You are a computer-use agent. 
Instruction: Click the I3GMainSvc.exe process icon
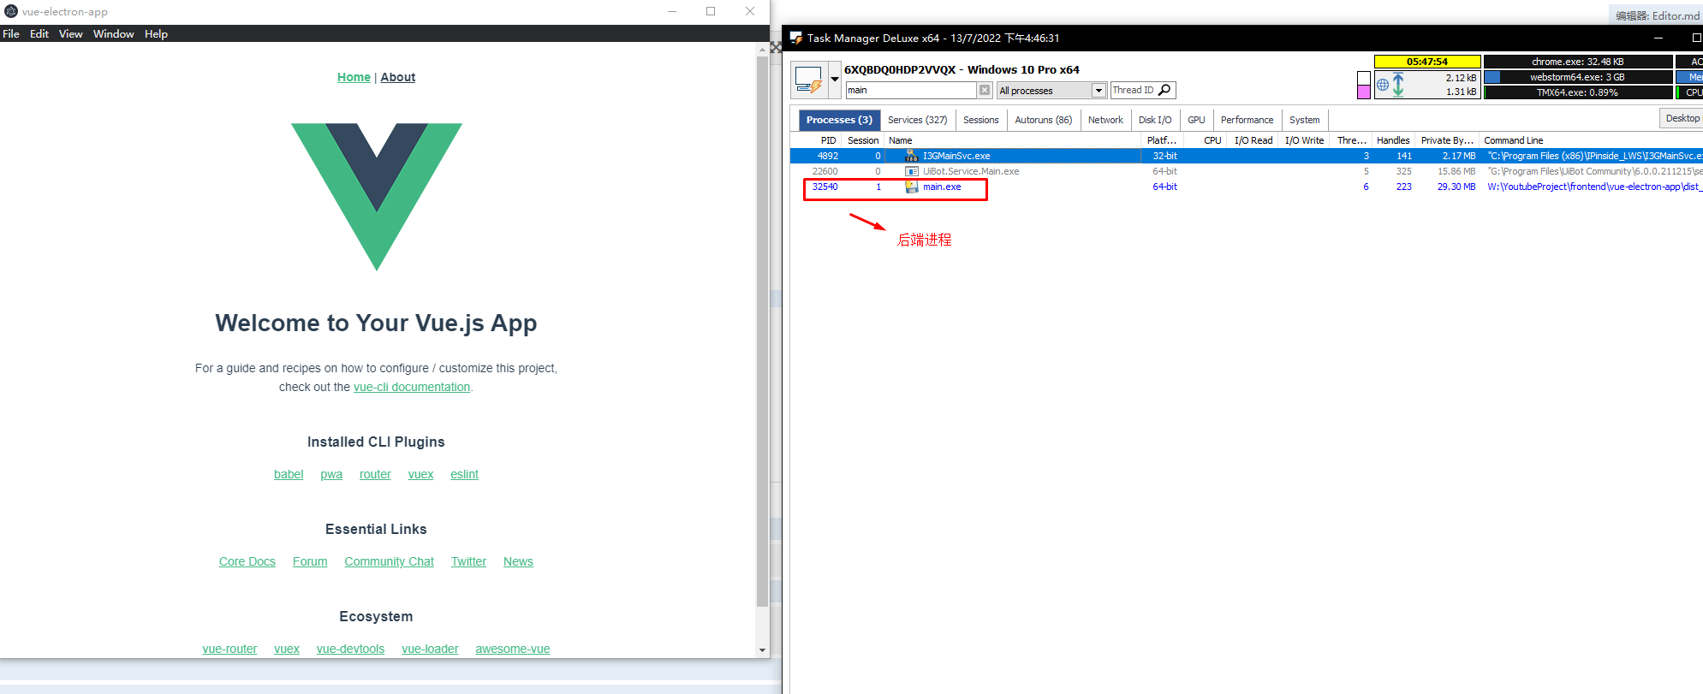tap(912, 156)
